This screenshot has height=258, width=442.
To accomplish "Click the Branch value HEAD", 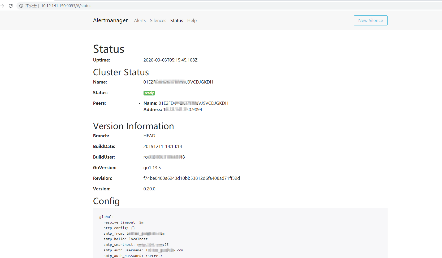I will coord(149,136).
